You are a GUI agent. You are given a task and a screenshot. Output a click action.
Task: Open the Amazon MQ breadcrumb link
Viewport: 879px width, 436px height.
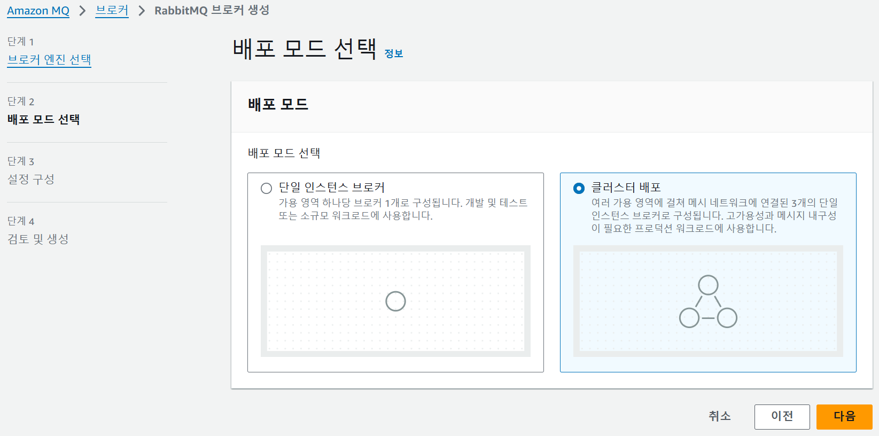click(38, 11)
